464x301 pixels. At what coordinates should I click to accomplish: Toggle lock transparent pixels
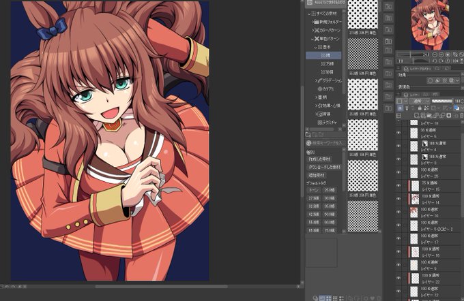[426, 108]
